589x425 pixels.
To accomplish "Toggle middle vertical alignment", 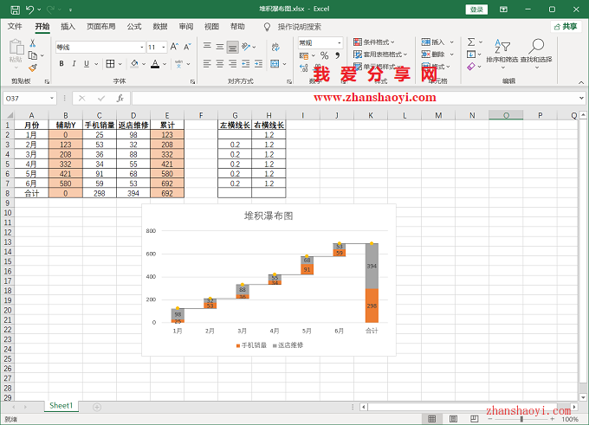I will (220, 47).
